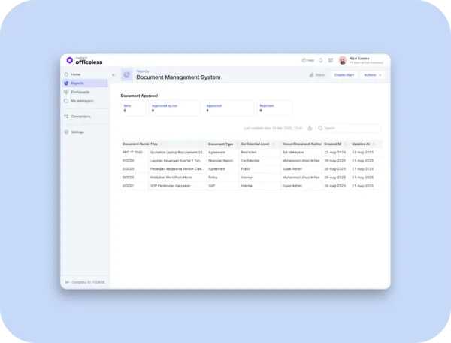Click the back arrow beside the report title

[114, 75]
